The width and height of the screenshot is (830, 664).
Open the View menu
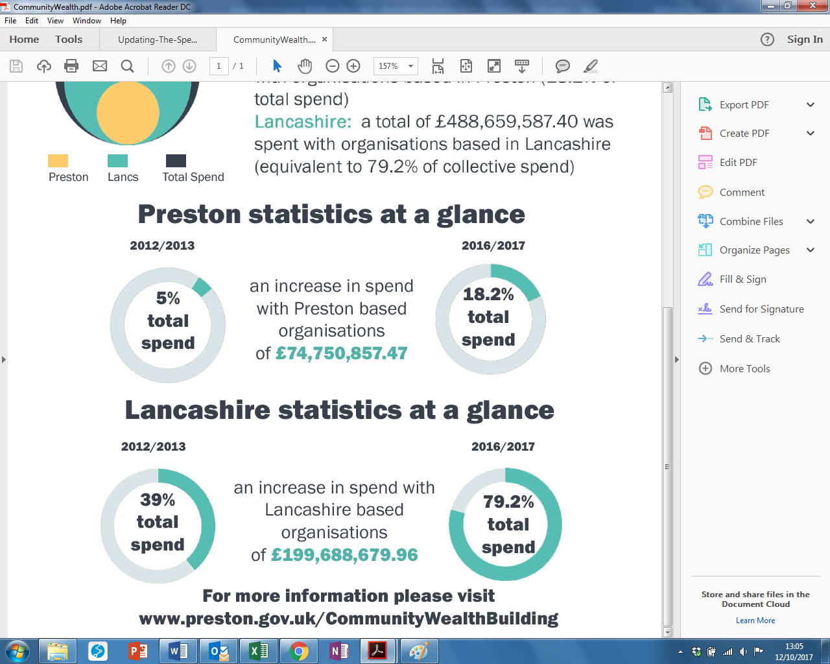55,21
